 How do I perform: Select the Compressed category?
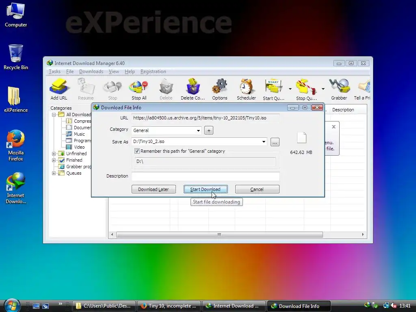point(82,121)
